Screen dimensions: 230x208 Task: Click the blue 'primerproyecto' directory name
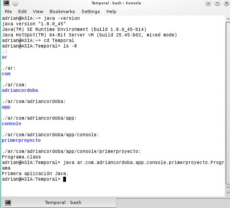pos(21,140)
